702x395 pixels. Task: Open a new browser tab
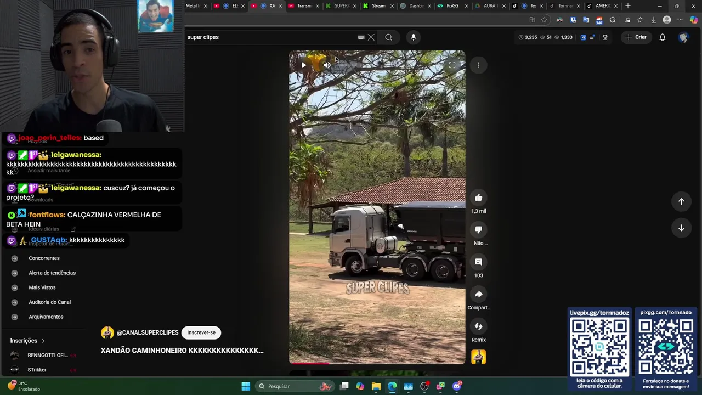pyautogui.click(x=628, y=6)
